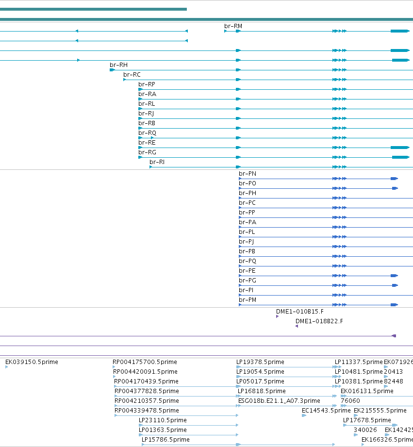The width and height of the screenshot is (413, 447).
Task: Select EK016131.5prime EST label
Action: [367, 391]
